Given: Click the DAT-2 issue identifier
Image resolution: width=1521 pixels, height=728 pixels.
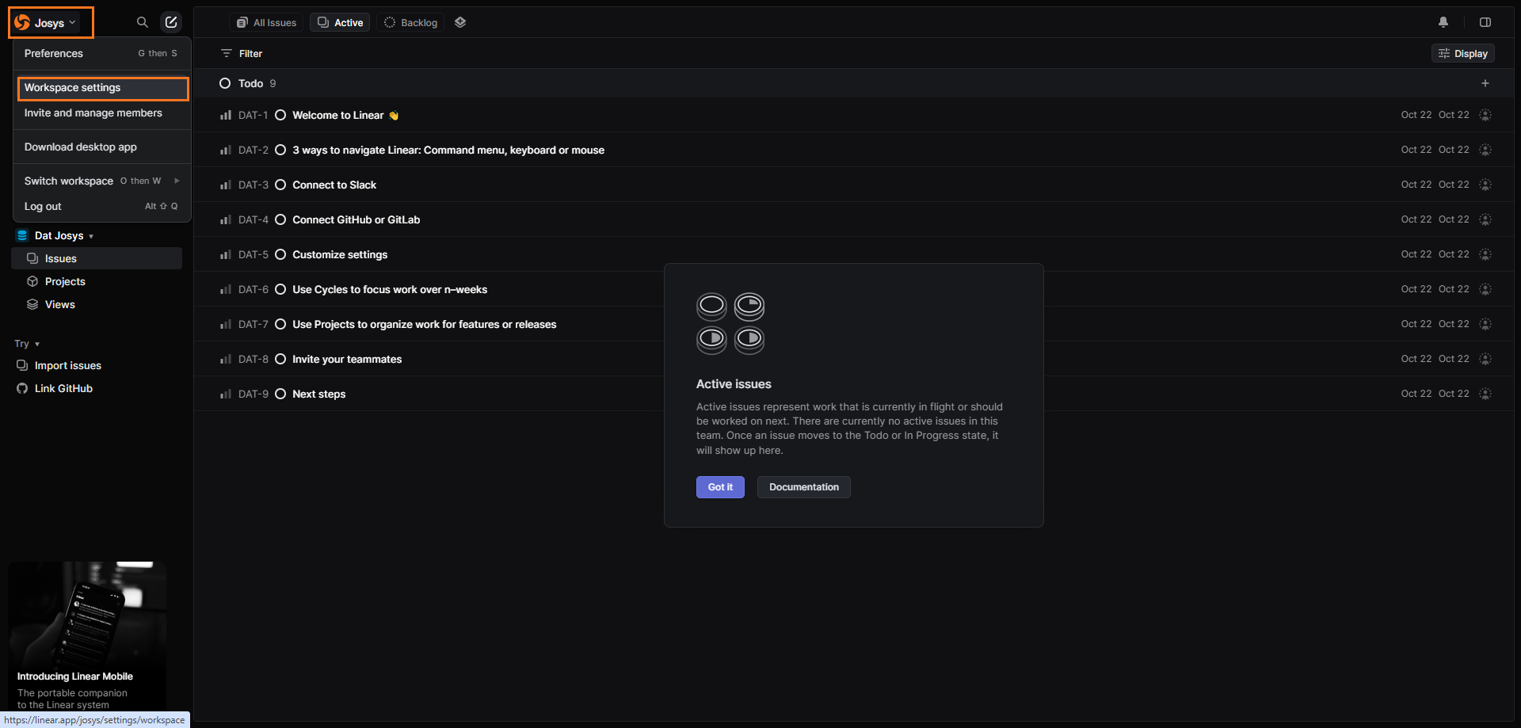Looking at the screenshot, I should (x=253, y=150).
